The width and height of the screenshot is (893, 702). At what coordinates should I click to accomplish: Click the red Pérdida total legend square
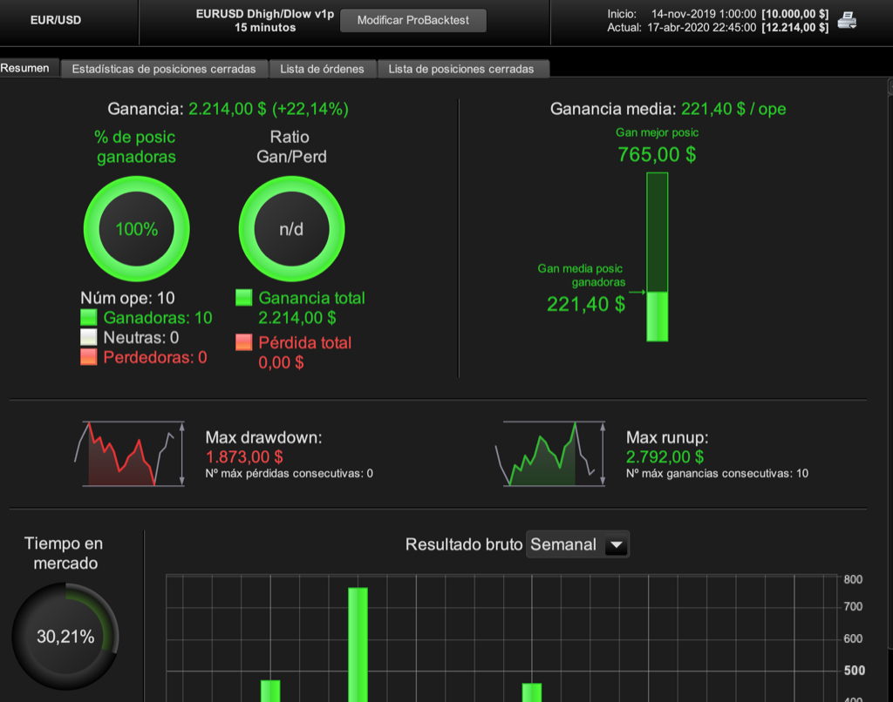pyautogui.click(x=244, y=342)
